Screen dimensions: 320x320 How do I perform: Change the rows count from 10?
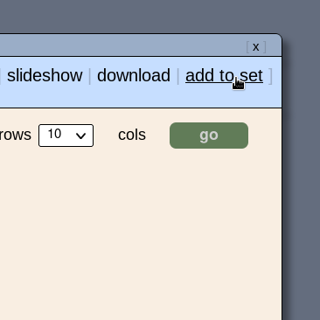tap(66, 136)
